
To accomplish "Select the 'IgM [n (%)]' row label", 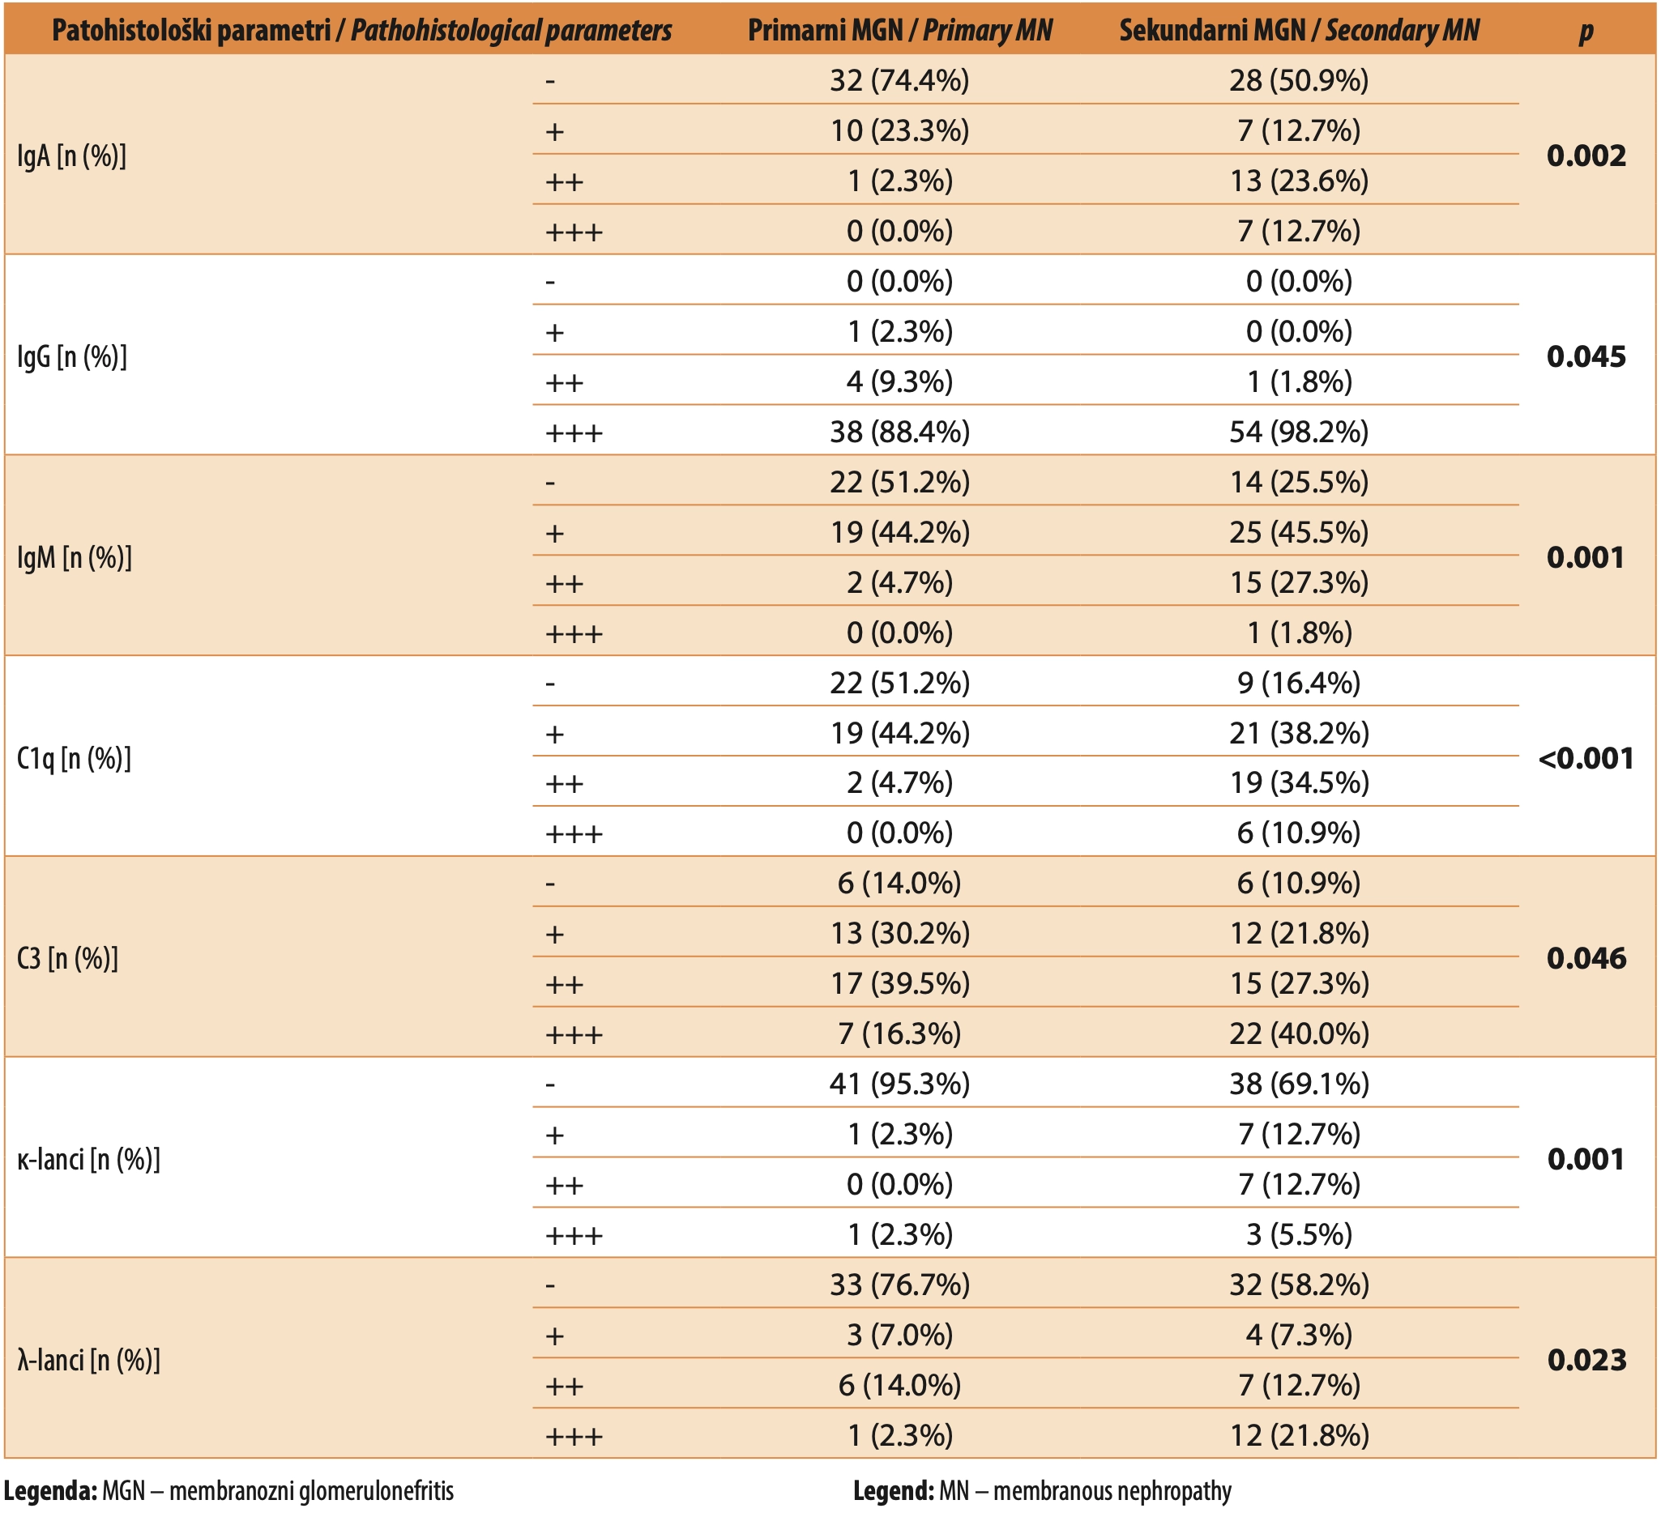I will [75, 557].
